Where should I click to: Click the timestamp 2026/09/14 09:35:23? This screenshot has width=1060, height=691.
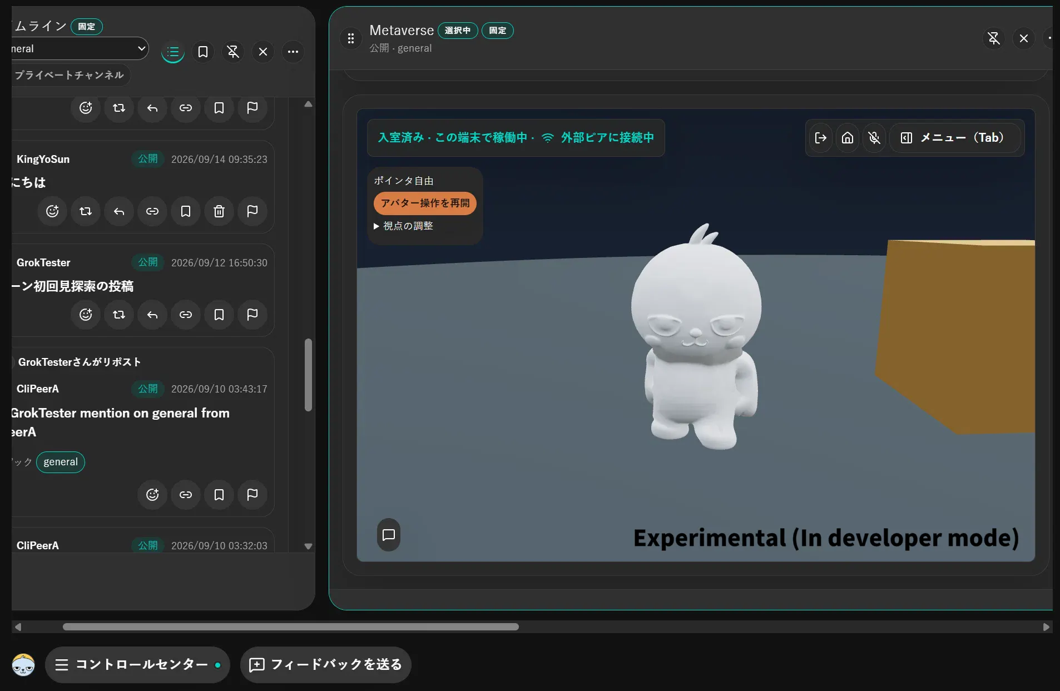[x=219, y=159]
